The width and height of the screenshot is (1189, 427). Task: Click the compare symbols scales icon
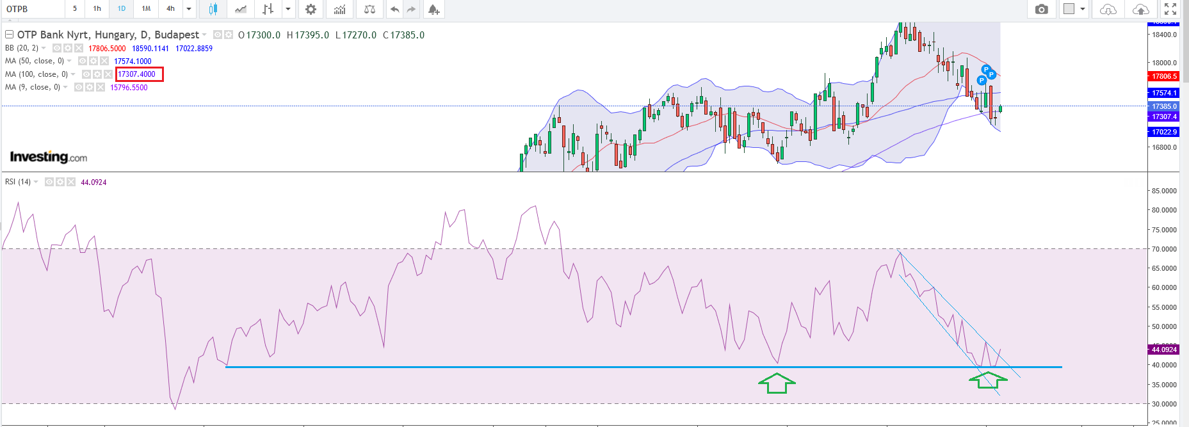point(369,9)
